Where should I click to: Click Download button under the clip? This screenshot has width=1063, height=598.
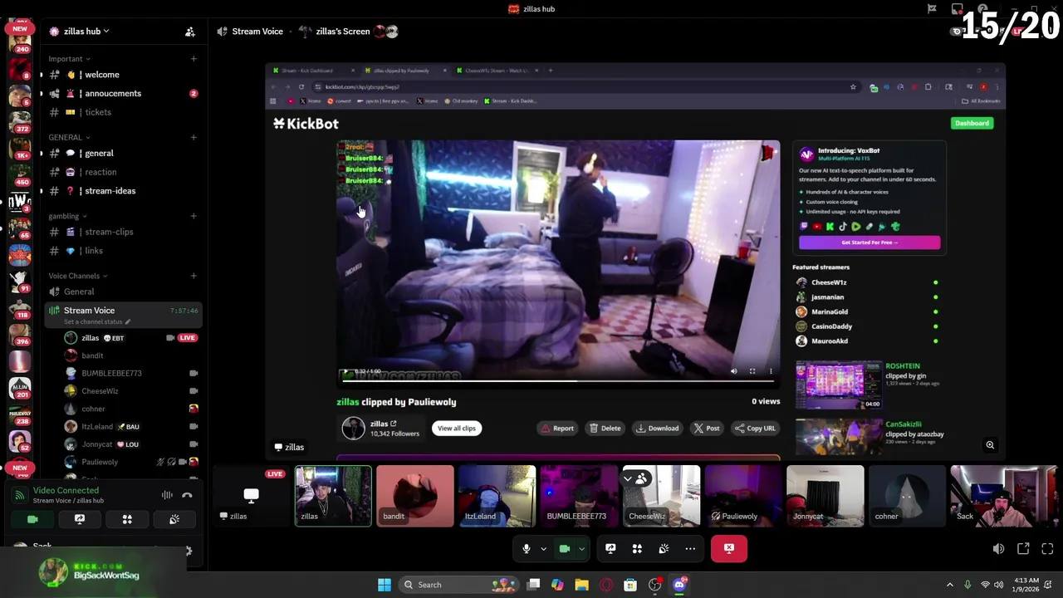[658, 429]
